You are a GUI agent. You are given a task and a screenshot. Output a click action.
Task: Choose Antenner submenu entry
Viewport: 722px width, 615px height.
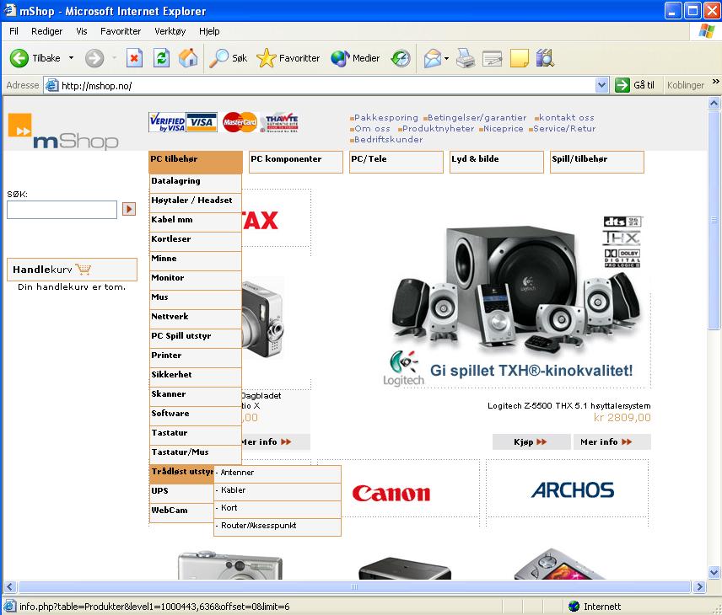coord(277,474)
